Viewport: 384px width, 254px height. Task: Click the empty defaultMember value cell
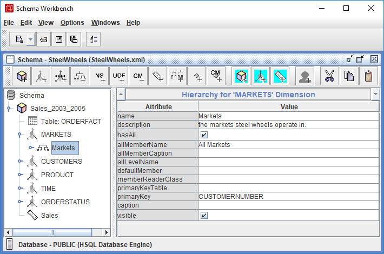(x=288, y=171)
